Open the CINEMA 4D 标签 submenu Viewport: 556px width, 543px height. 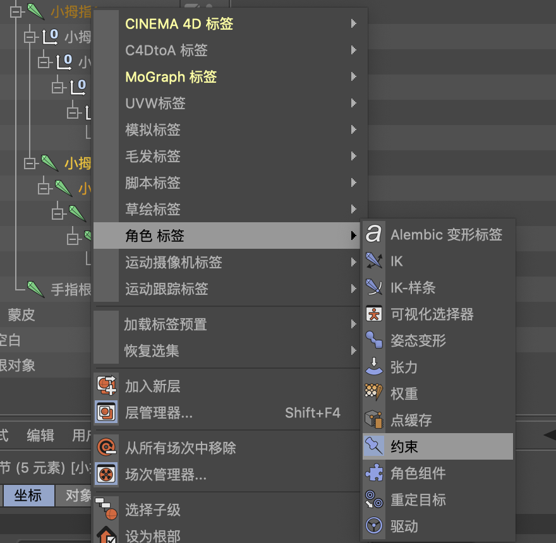pos(226,24)
